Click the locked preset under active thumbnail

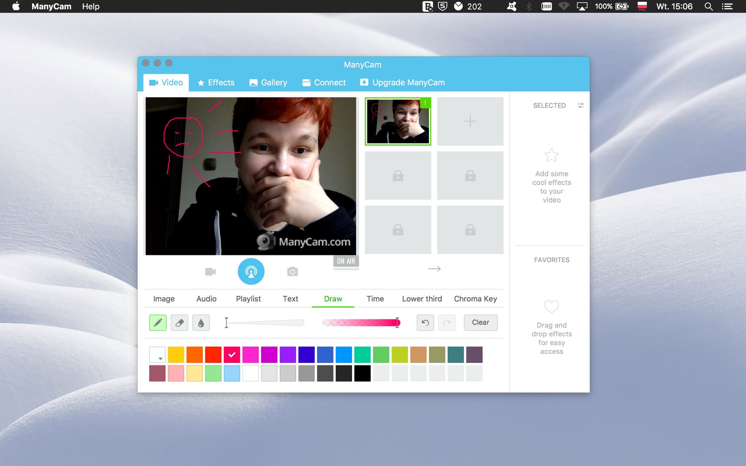398,176
